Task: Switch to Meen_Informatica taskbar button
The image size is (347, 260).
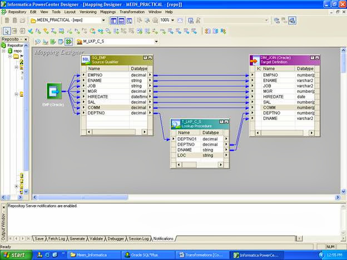Action: [x=93, y=255]
